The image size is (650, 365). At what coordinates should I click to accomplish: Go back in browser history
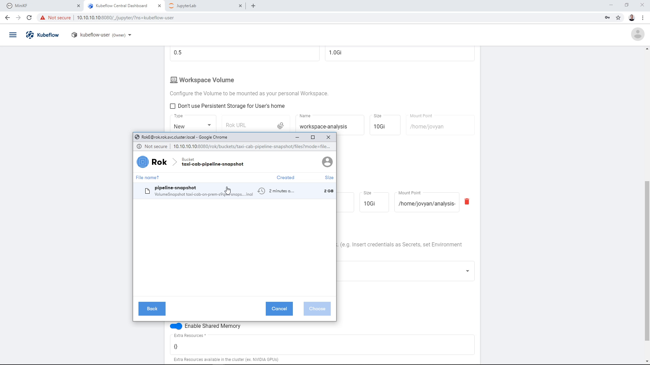point(7,18)
